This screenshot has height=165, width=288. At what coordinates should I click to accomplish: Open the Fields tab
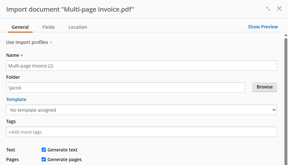48,27
